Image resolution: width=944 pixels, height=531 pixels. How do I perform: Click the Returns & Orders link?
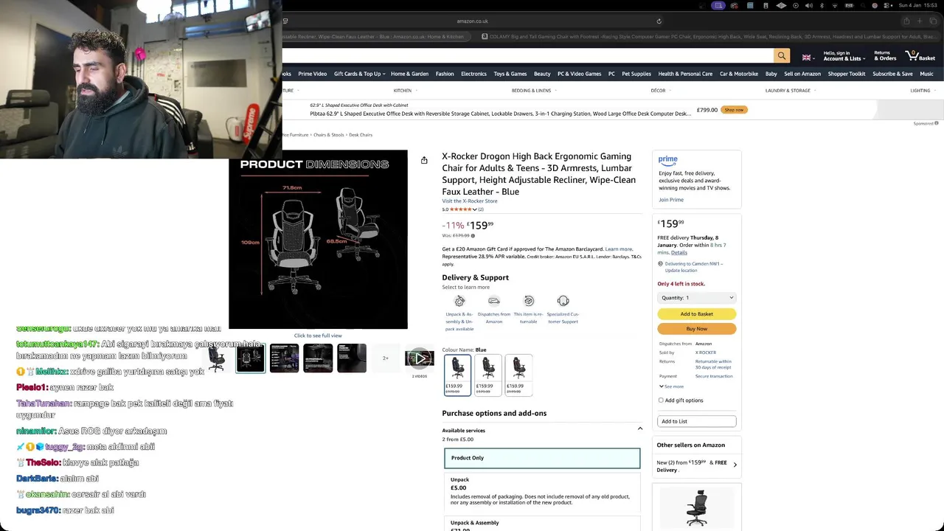885,56
